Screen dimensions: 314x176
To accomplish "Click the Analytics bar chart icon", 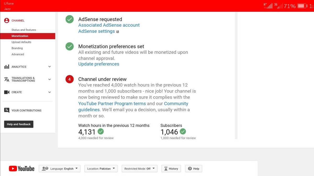I will point(7,67).
